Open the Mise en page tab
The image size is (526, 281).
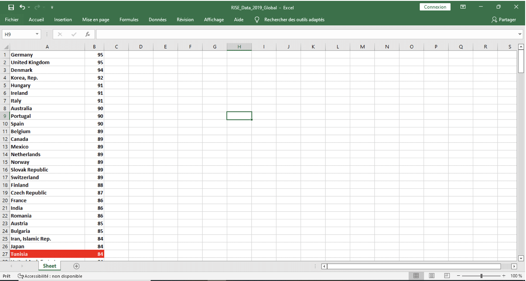point(96,20)
